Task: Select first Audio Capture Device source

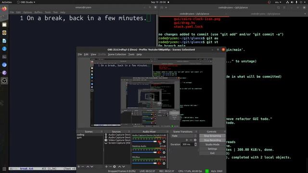Action: pyautogui.click(x=117, y=135)
